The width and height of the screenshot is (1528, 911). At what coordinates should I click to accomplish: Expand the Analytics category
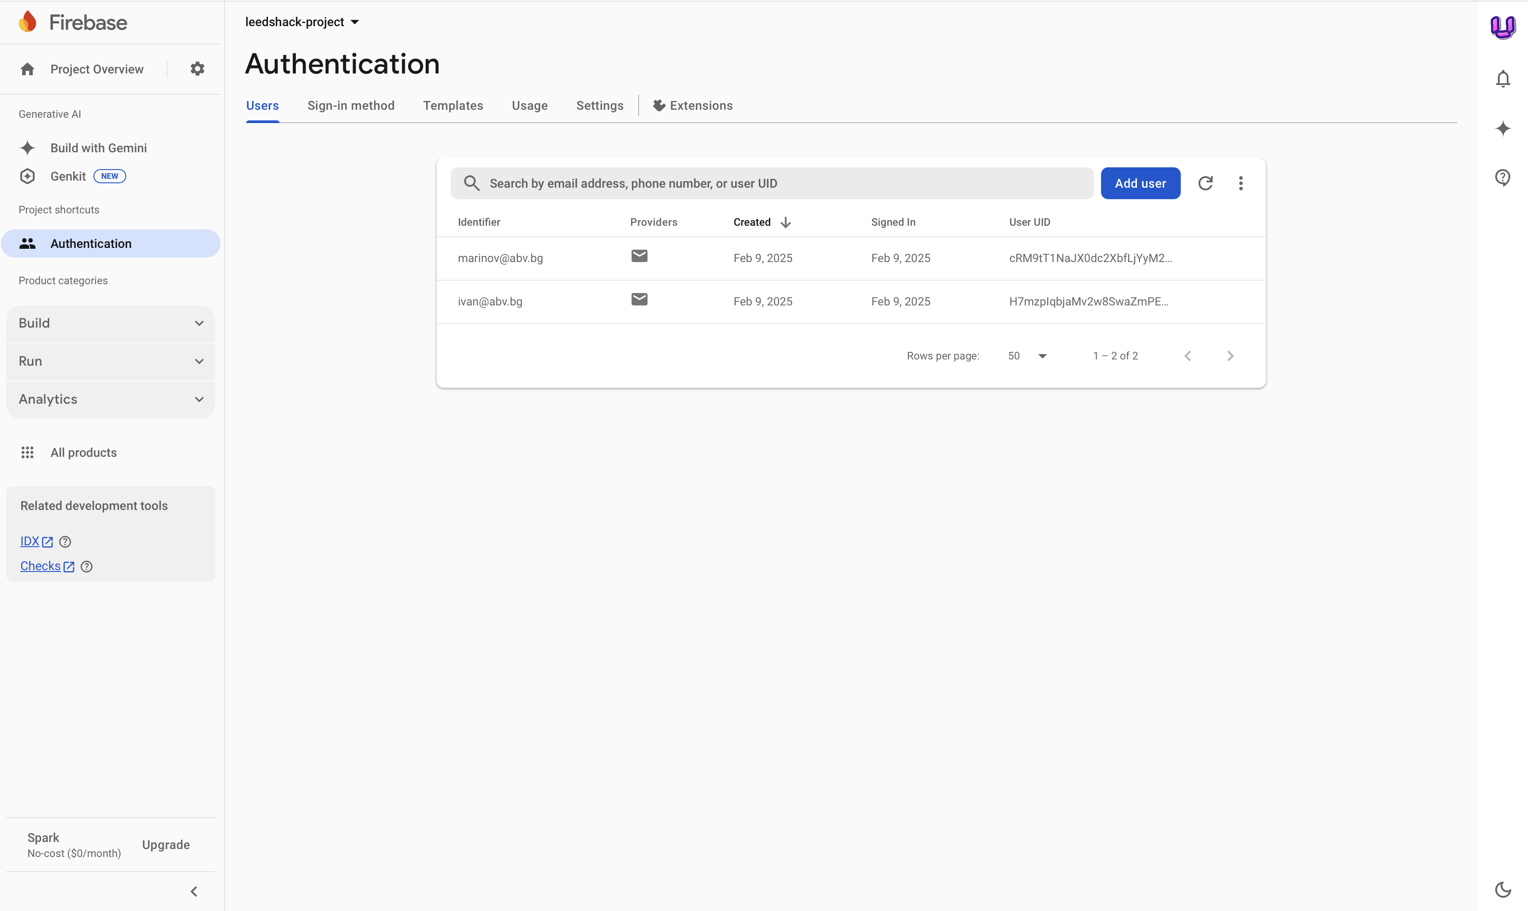click(x=111, y=399)
